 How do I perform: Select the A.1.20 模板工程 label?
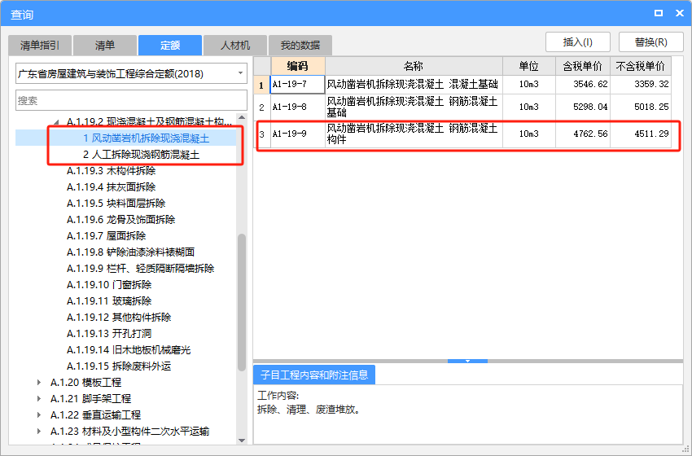(86, 382)
